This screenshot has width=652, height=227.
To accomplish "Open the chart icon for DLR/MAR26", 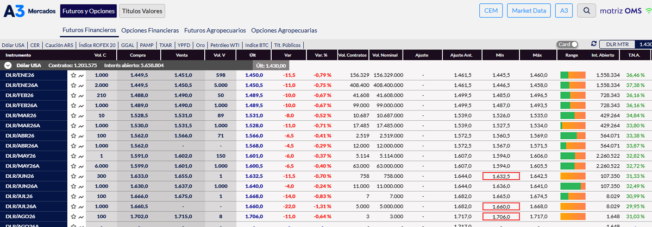I will tap(81, 116).
